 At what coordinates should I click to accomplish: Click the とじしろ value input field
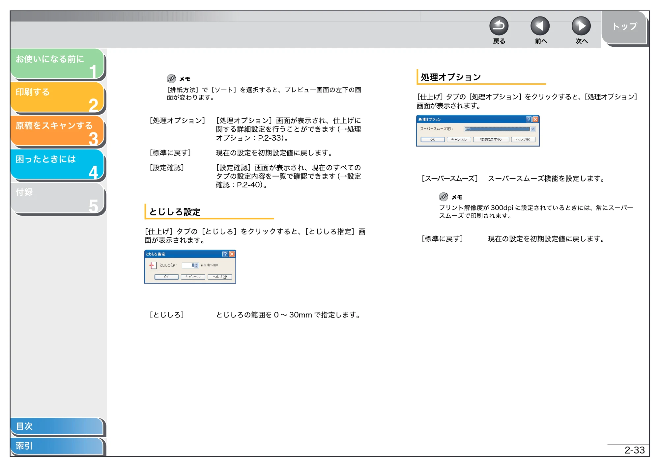(x=188, y=265)
